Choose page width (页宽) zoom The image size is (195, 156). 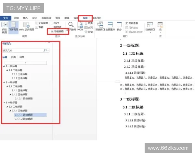(x=89, y=32)
